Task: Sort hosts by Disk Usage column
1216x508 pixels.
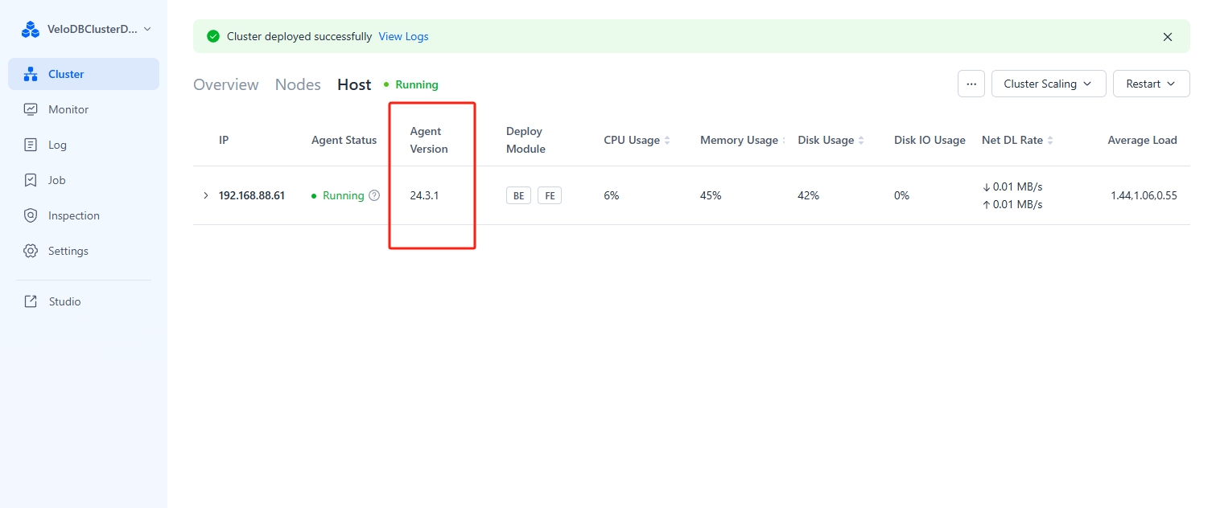Action: click(861, 141)
